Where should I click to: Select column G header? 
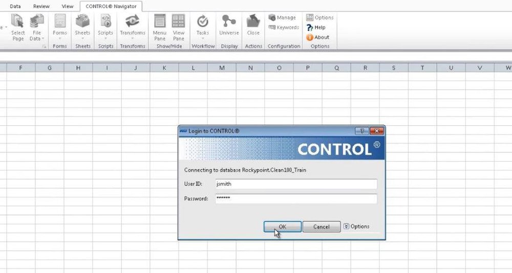(49, 68)
